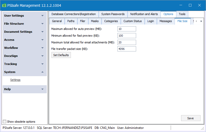Image resolution: width=206 pixels, height=132 pixels.
Task: Open the System Passwords tab
Action: (x=113, y=14)
